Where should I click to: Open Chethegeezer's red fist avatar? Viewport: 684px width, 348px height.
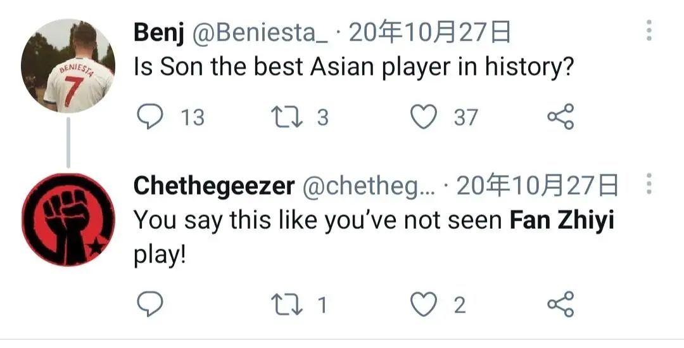[68, 219]
